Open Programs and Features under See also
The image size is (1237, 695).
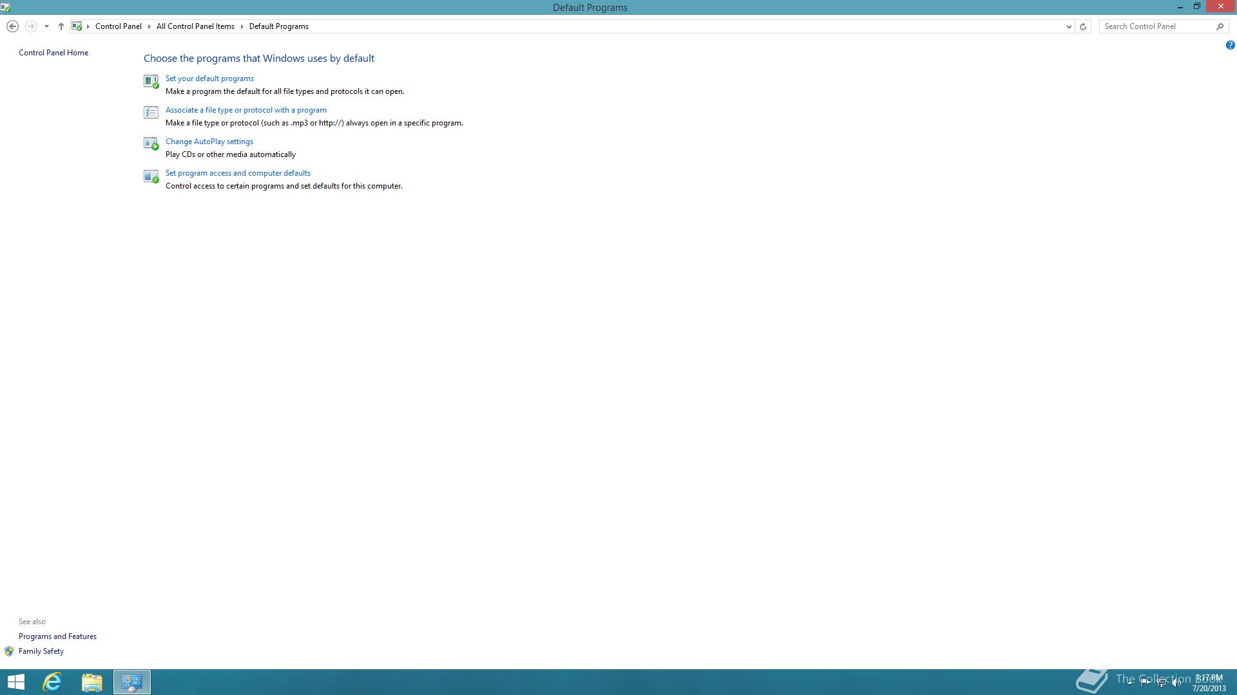[57, 636]
